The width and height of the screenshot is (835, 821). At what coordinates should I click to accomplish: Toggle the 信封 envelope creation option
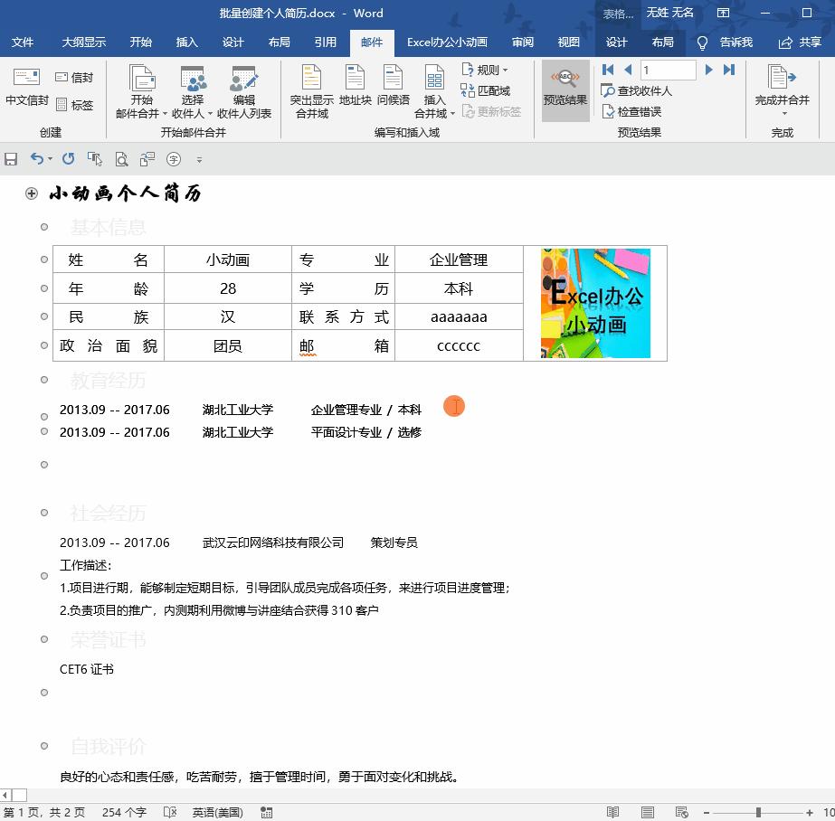point(74,76)
